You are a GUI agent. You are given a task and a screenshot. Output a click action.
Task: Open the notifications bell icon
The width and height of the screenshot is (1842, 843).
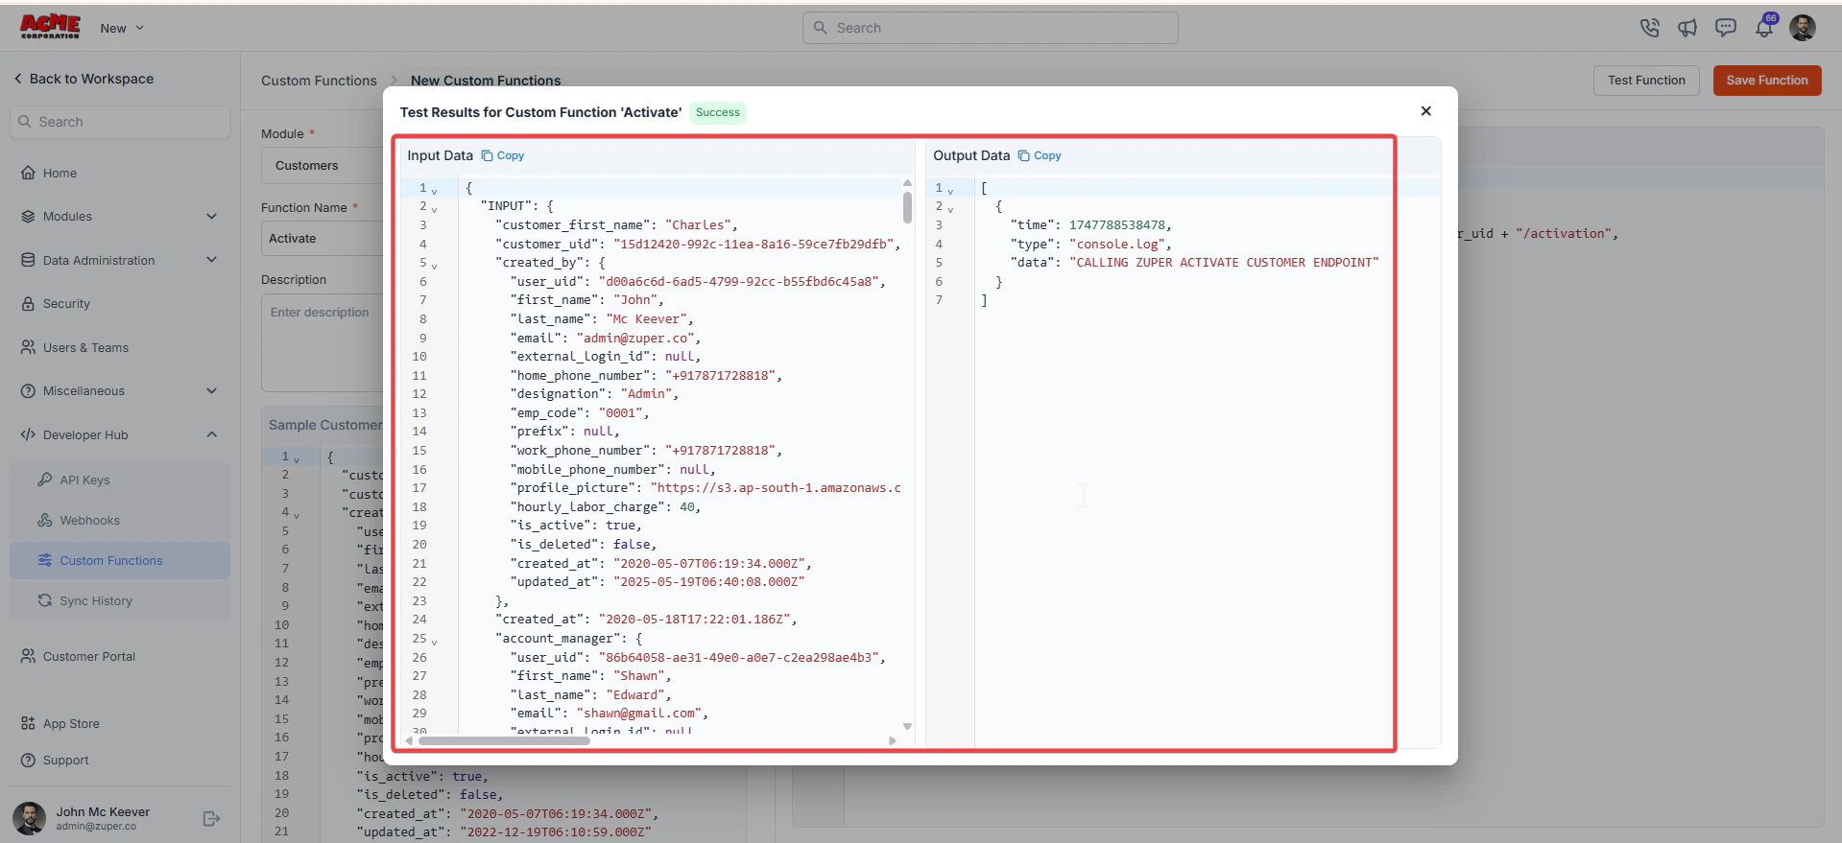point(1764,28)
